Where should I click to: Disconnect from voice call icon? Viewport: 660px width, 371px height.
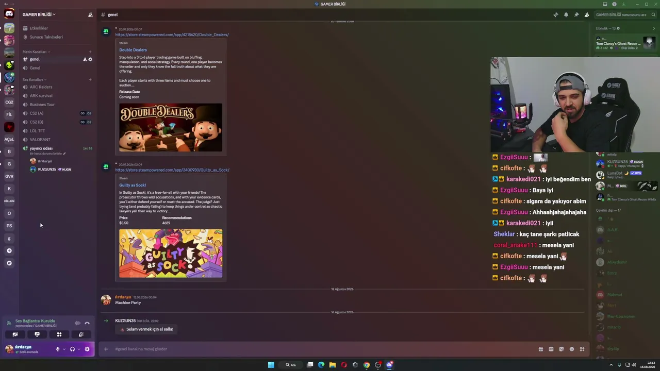(87, 323)
